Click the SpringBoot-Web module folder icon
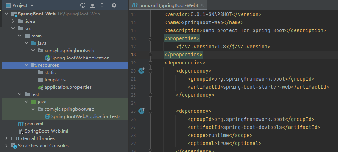This screenshot has height=152, width=338. pos(14,14)
